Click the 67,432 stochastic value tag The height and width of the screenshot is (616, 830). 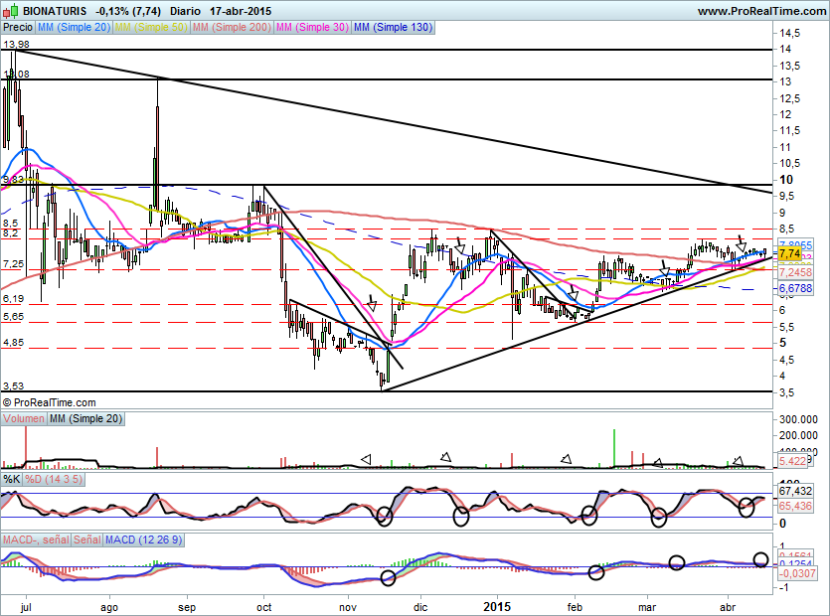coord(795,491)
